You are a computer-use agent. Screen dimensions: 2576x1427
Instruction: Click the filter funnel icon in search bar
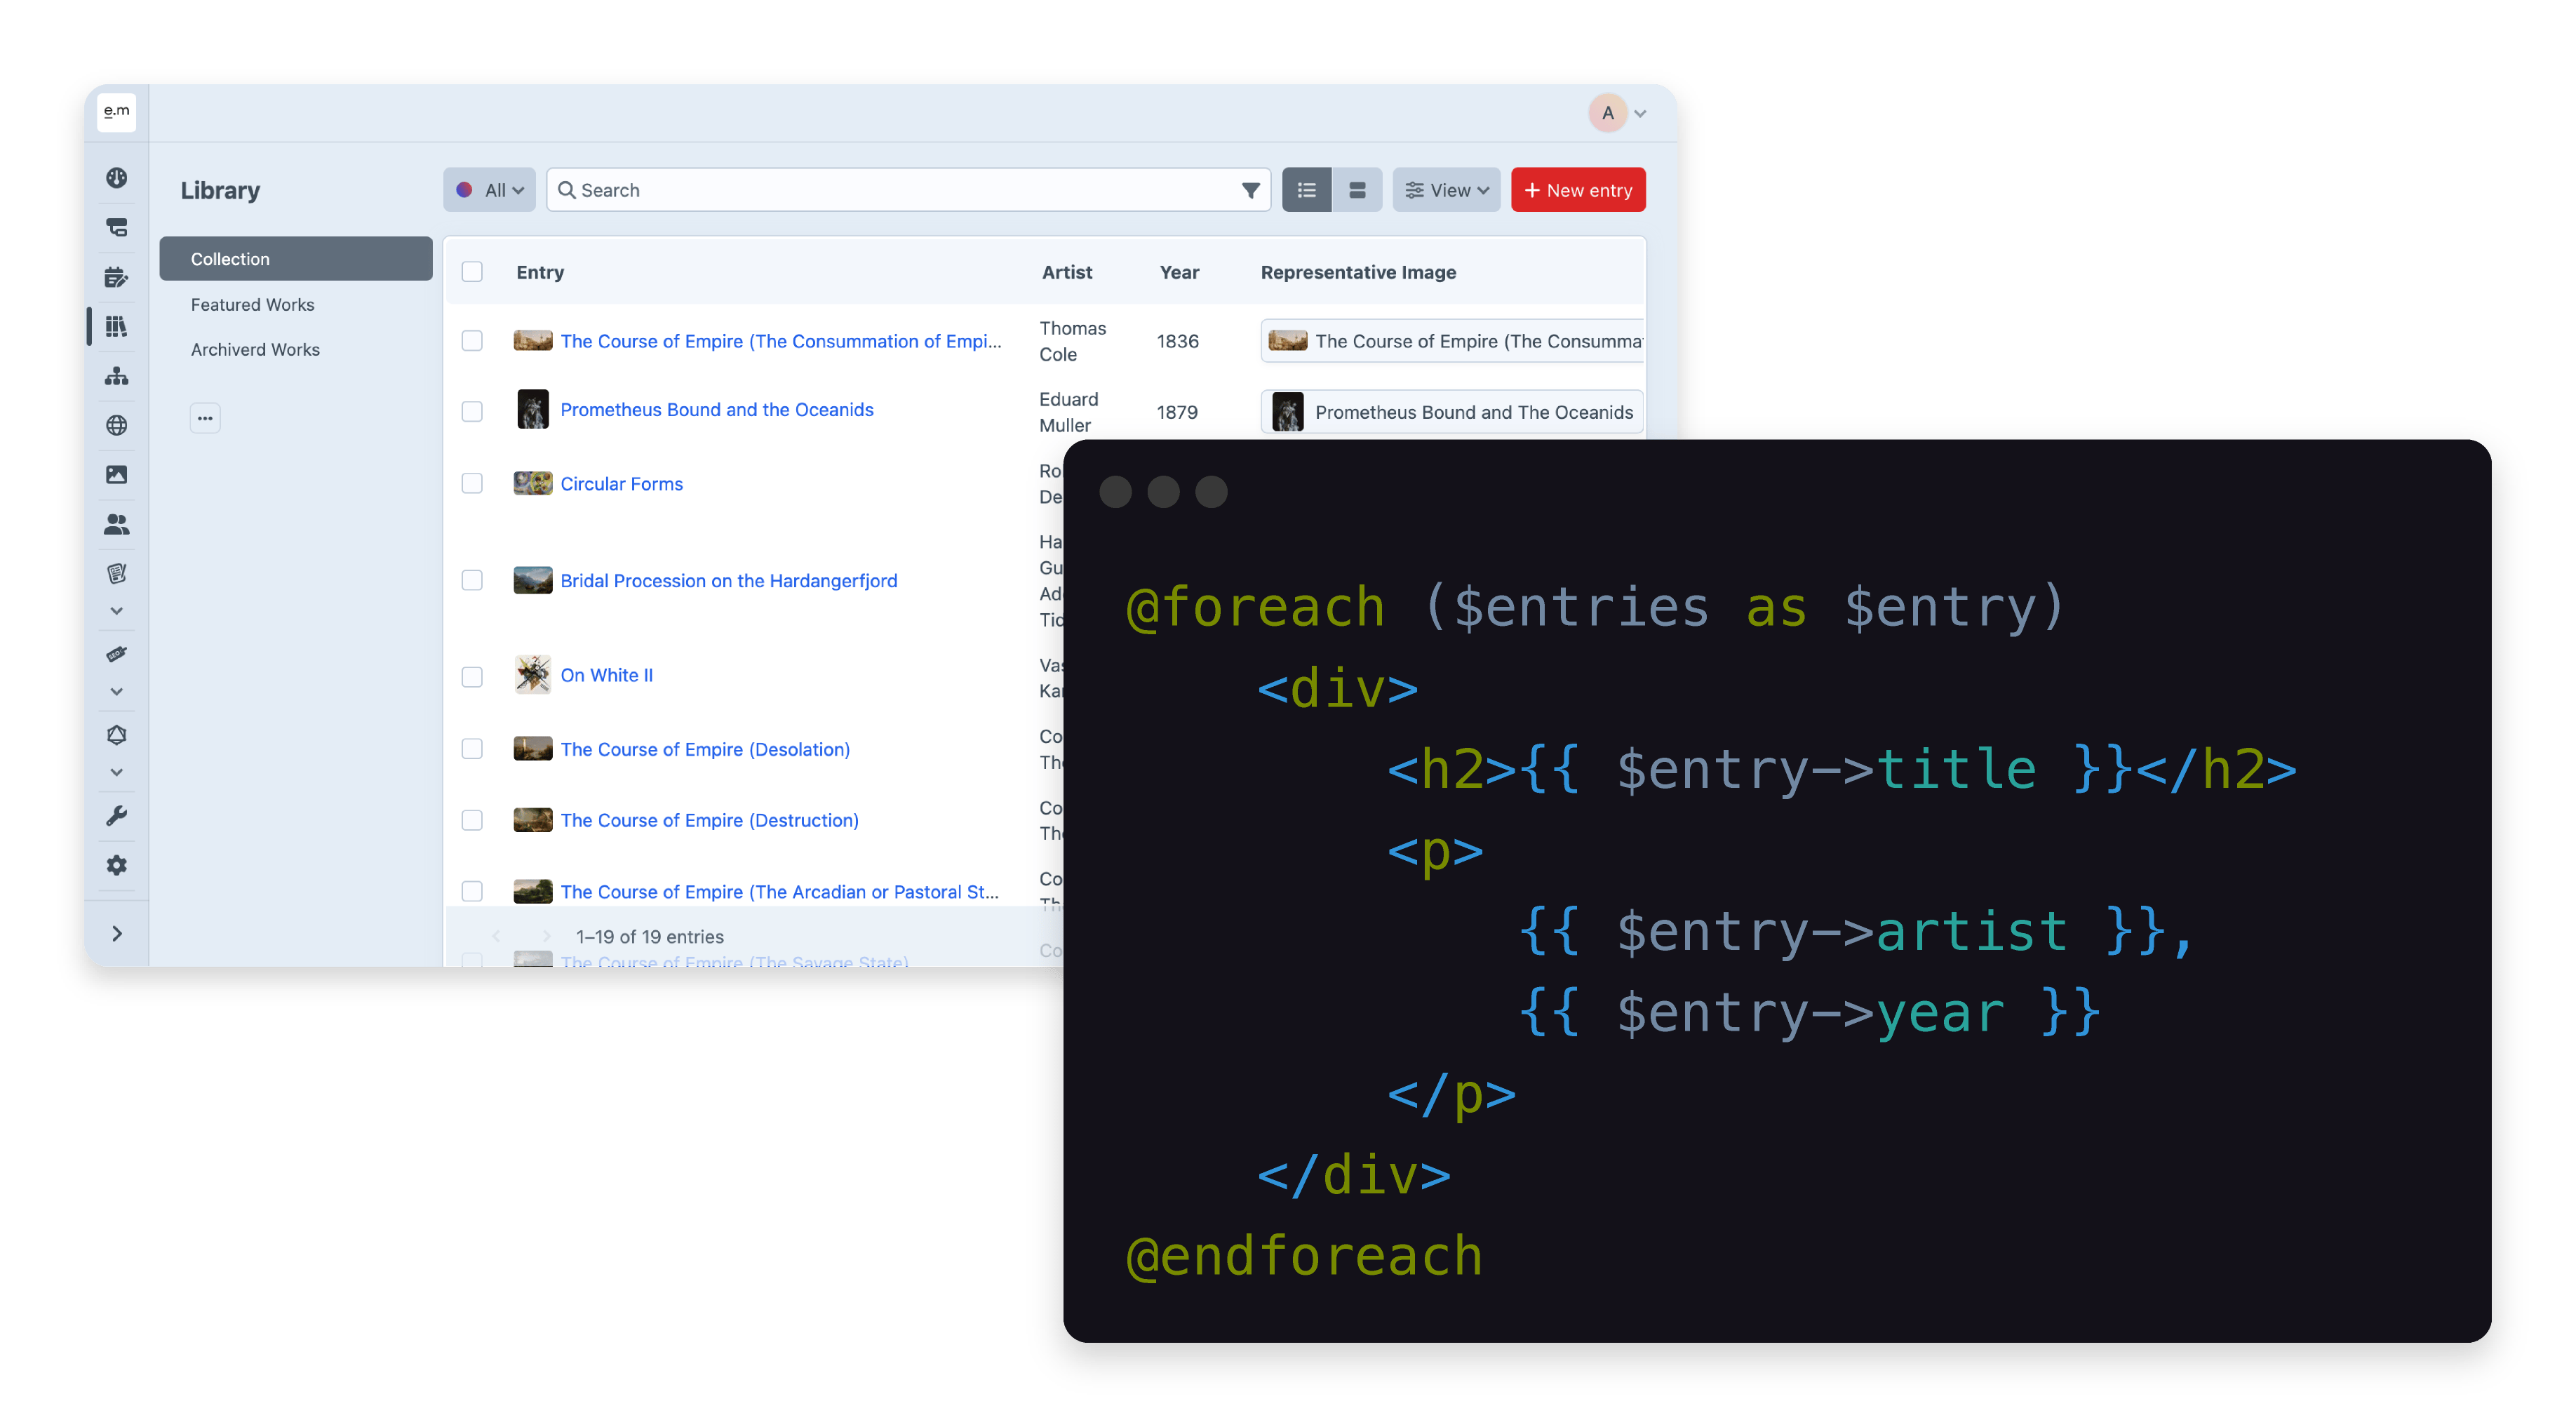[x=1250, y=190]
